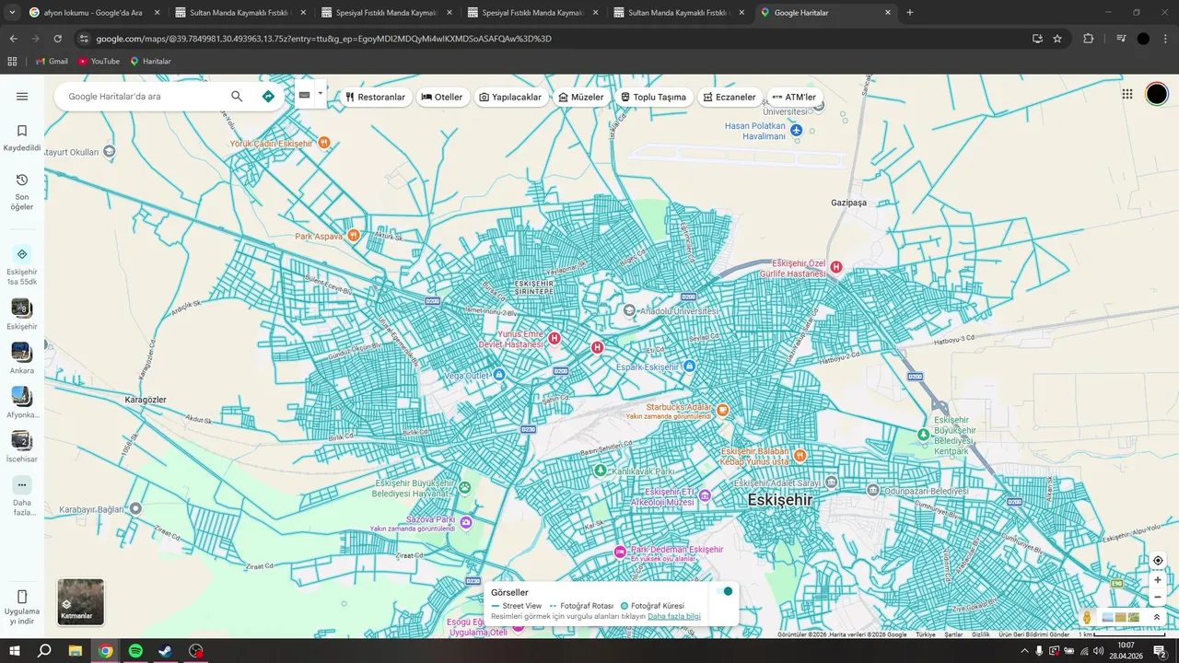
Task: Open the Eskişehir 1sa 55dk route shortcut
Action: click(22, 265)
